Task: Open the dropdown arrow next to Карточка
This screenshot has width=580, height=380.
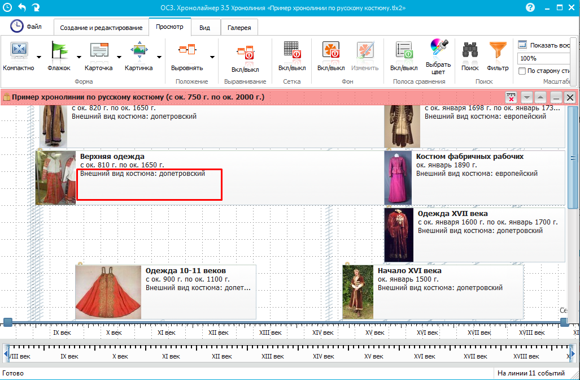Action: [119, 57]
